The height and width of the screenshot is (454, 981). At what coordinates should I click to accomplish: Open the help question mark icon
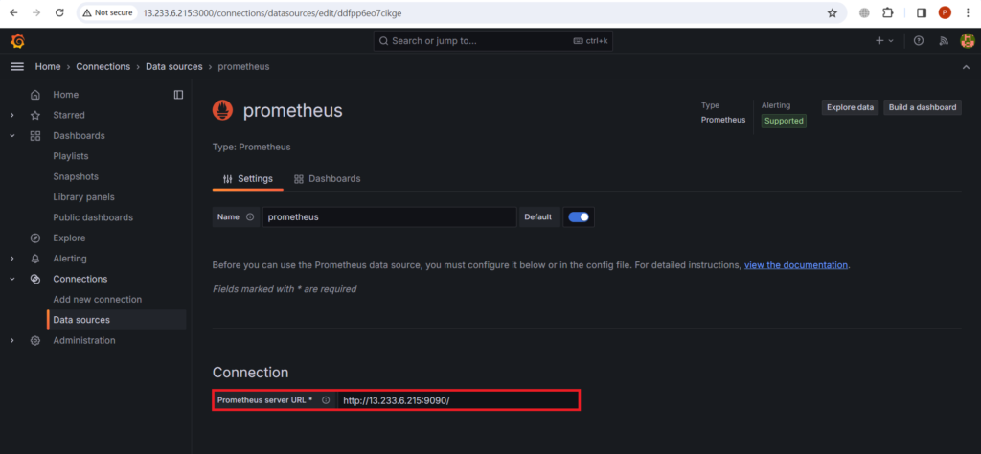click(919, 41)
